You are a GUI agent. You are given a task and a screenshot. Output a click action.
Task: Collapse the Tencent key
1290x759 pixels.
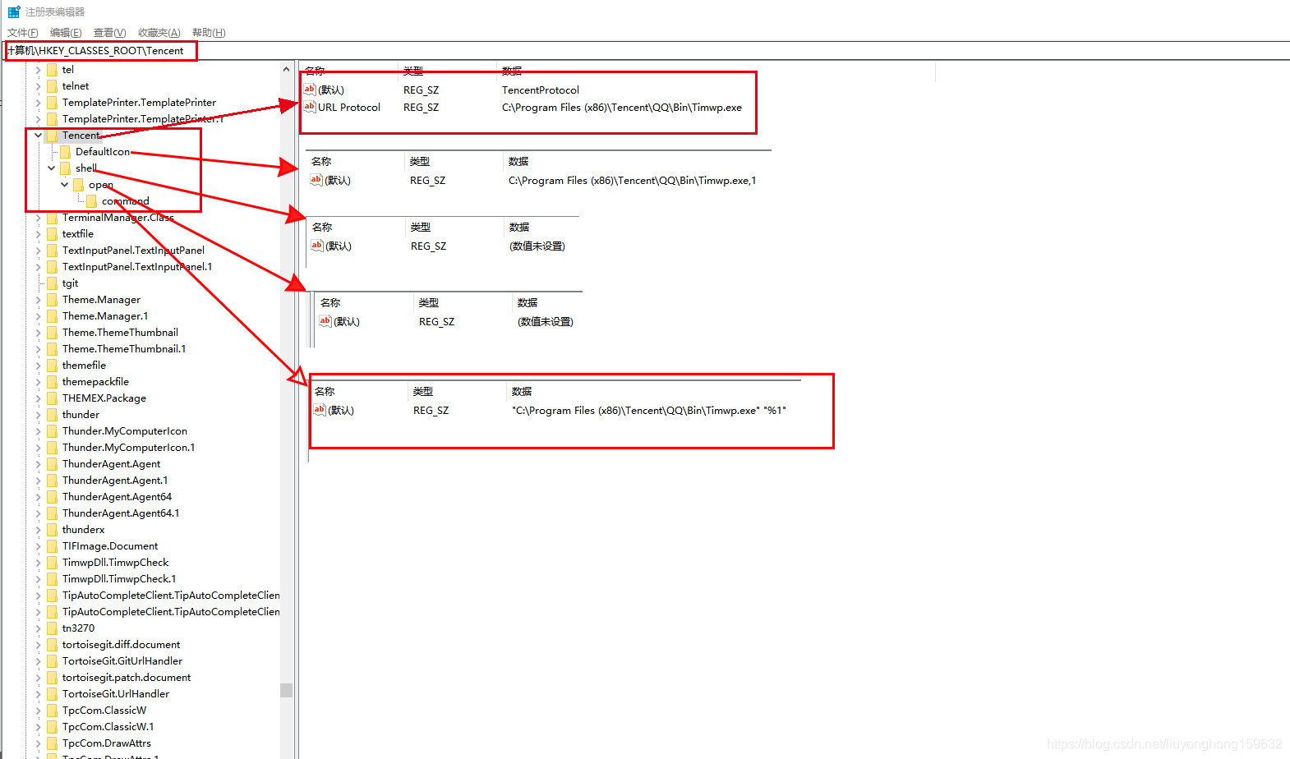pos(38,136)
